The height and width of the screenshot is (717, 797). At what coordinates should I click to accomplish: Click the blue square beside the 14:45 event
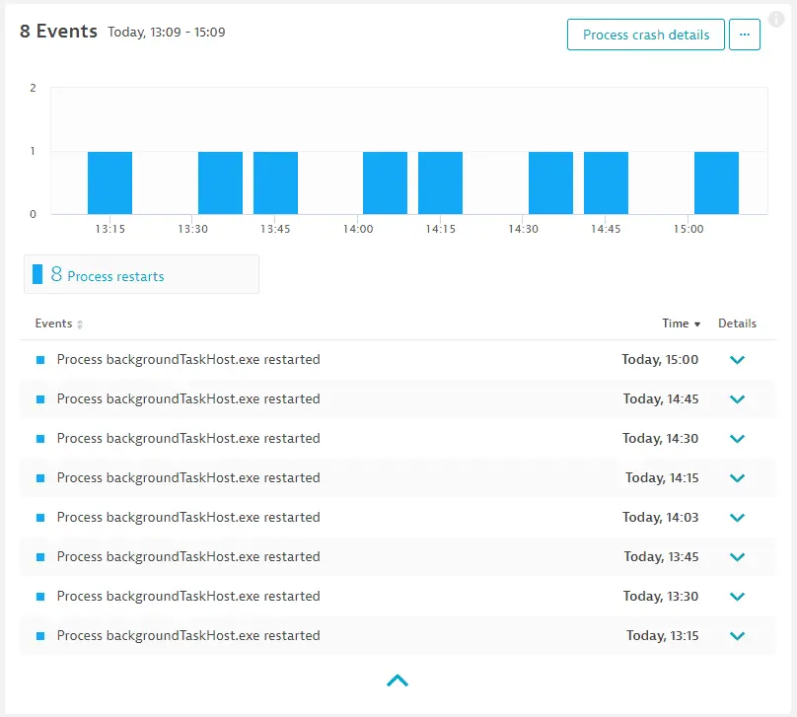point(40,399)
